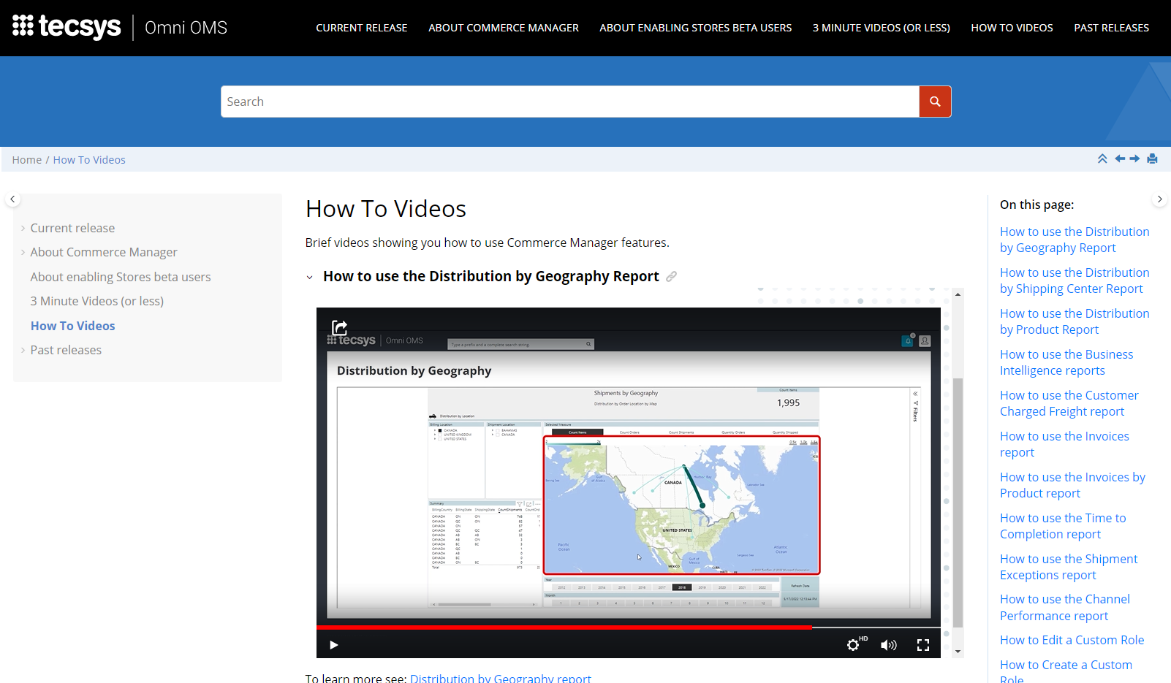Collapse the left navigation sidebar
This screenshot has height=683, width=1171.
tap(12, 199)
